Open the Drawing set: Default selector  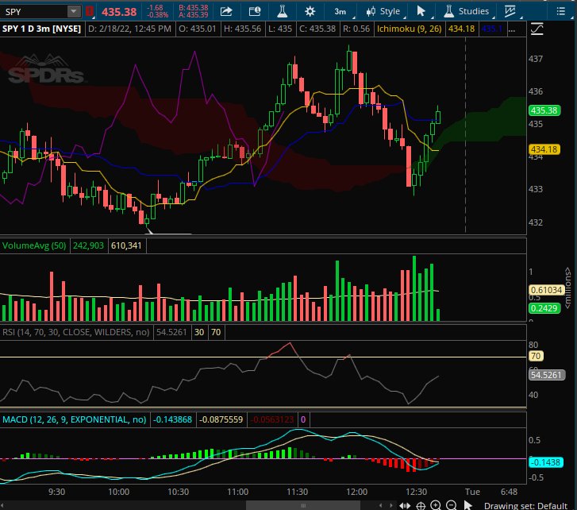(x=525, y=505)
